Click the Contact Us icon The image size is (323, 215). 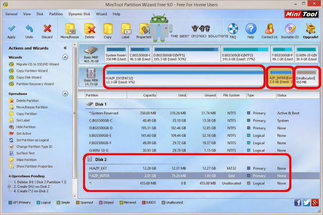(270, 28)
